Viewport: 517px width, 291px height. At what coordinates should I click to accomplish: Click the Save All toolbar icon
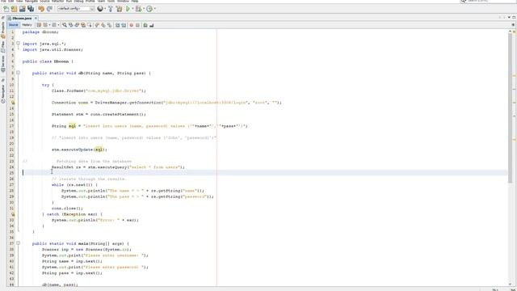31,9
